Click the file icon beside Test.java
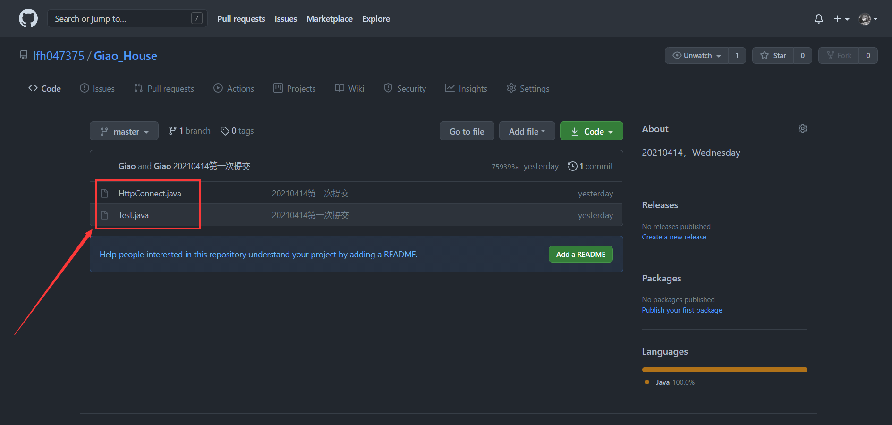 pos(104,215)
